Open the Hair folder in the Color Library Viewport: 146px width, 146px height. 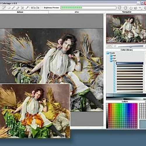coord(113,55)
